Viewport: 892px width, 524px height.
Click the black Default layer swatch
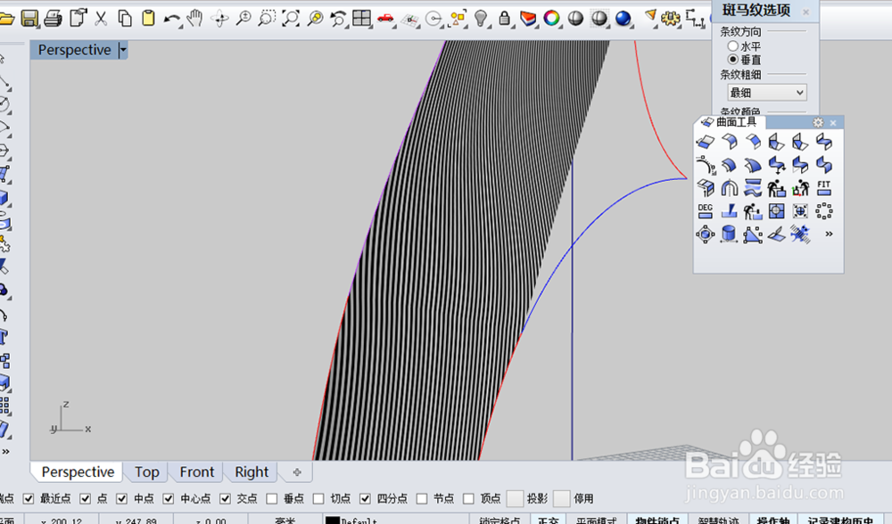click(x=332, y=520)
